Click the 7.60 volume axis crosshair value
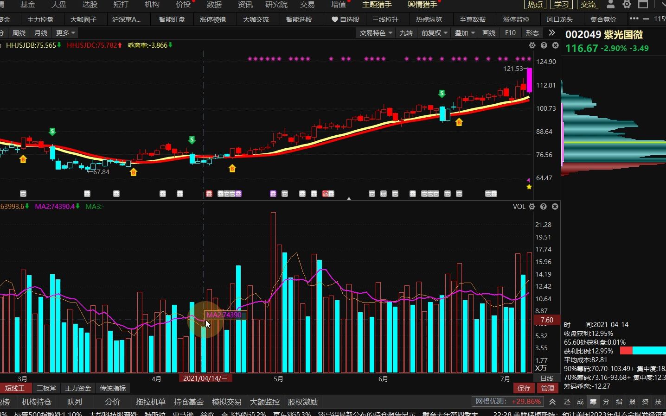666x416 pixels. pos(547,320)
